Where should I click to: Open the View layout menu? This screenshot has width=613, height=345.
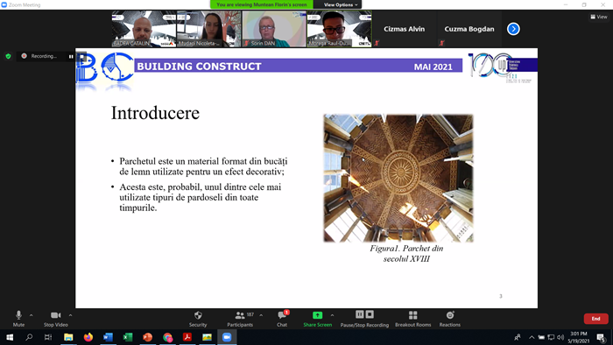coord(598,17)
